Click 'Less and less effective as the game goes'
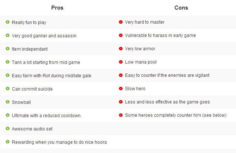This screenshot has width=236, height=153. click(167, 102)
